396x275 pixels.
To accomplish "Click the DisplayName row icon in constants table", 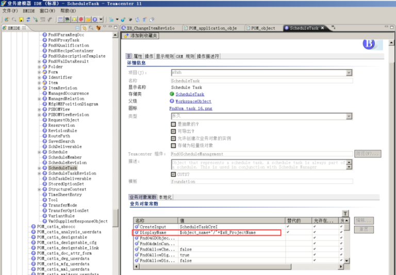I will tap(137, 232).
